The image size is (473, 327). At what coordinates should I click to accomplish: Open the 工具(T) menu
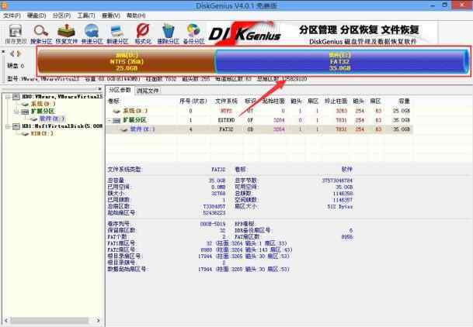(86, 15)
